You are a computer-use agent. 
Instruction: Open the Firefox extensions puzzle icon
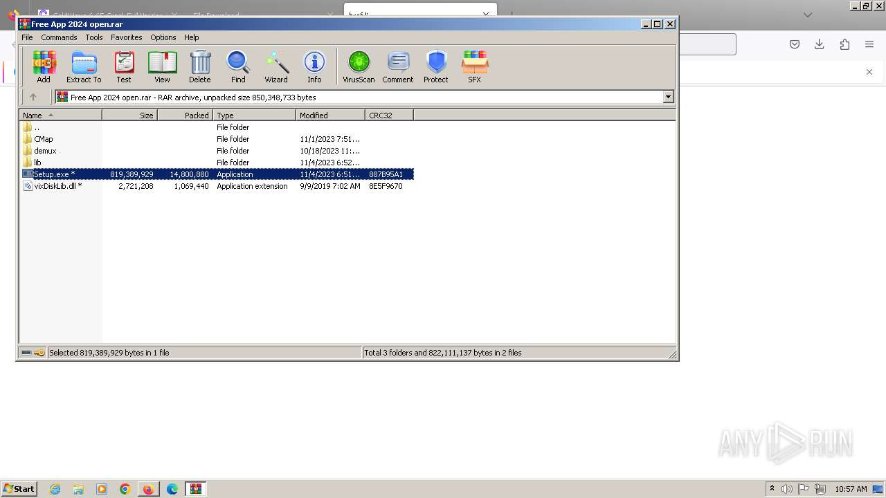point(844,44)
